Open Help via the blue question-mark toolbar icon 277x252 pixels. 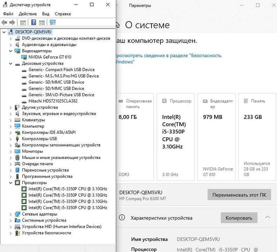click(x=34, y=22)
